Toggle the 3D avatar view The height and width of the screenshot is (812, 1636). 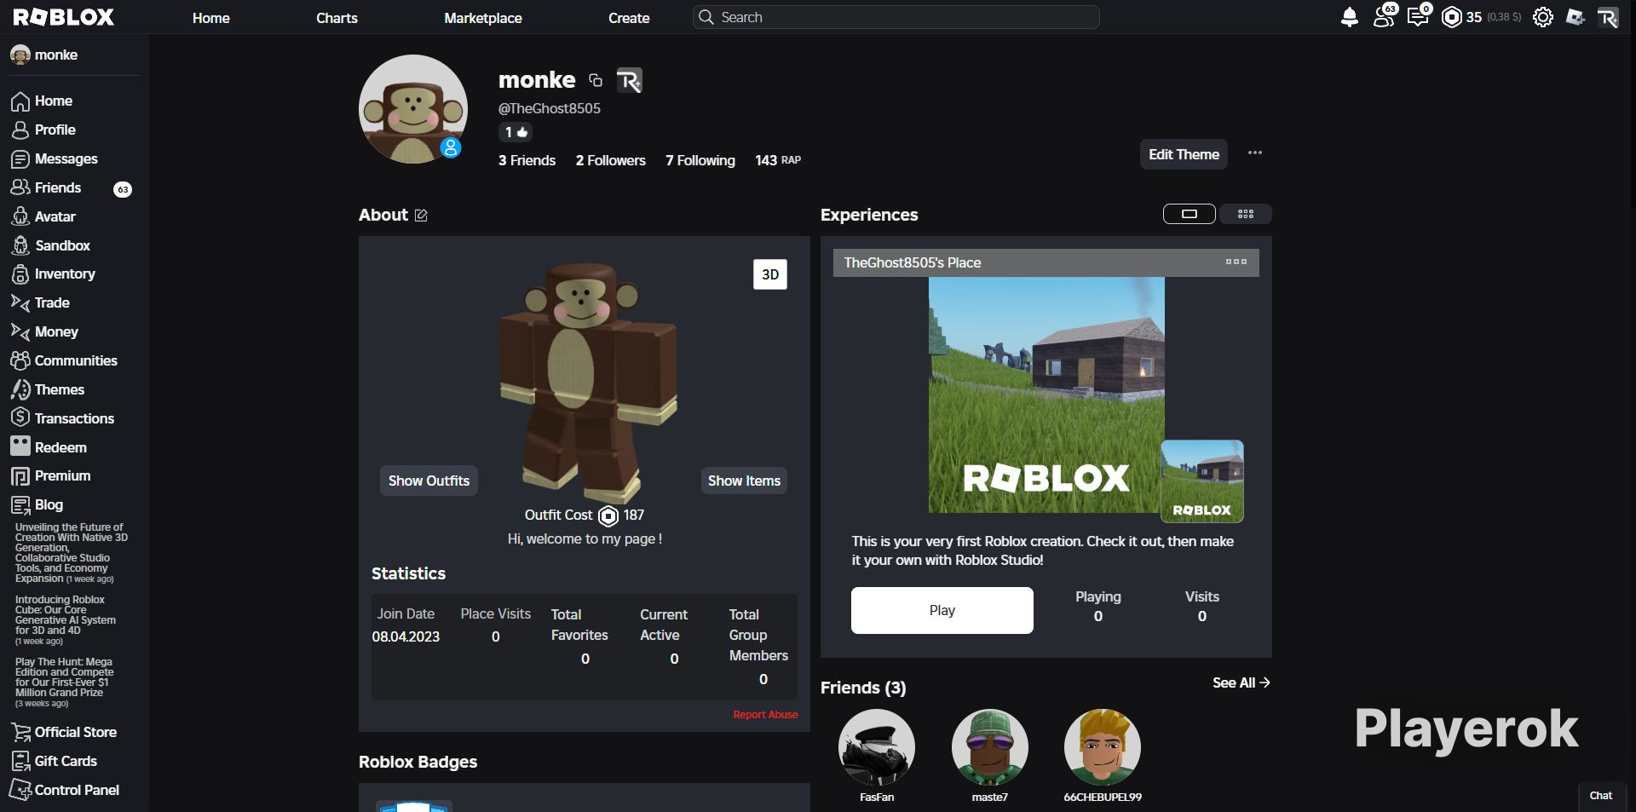770,274
